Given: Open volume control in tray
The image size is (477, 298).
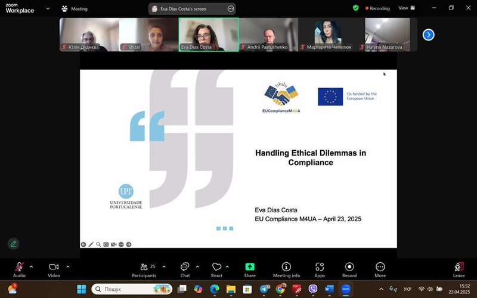Looking at the screenshot, I should 430,289.
